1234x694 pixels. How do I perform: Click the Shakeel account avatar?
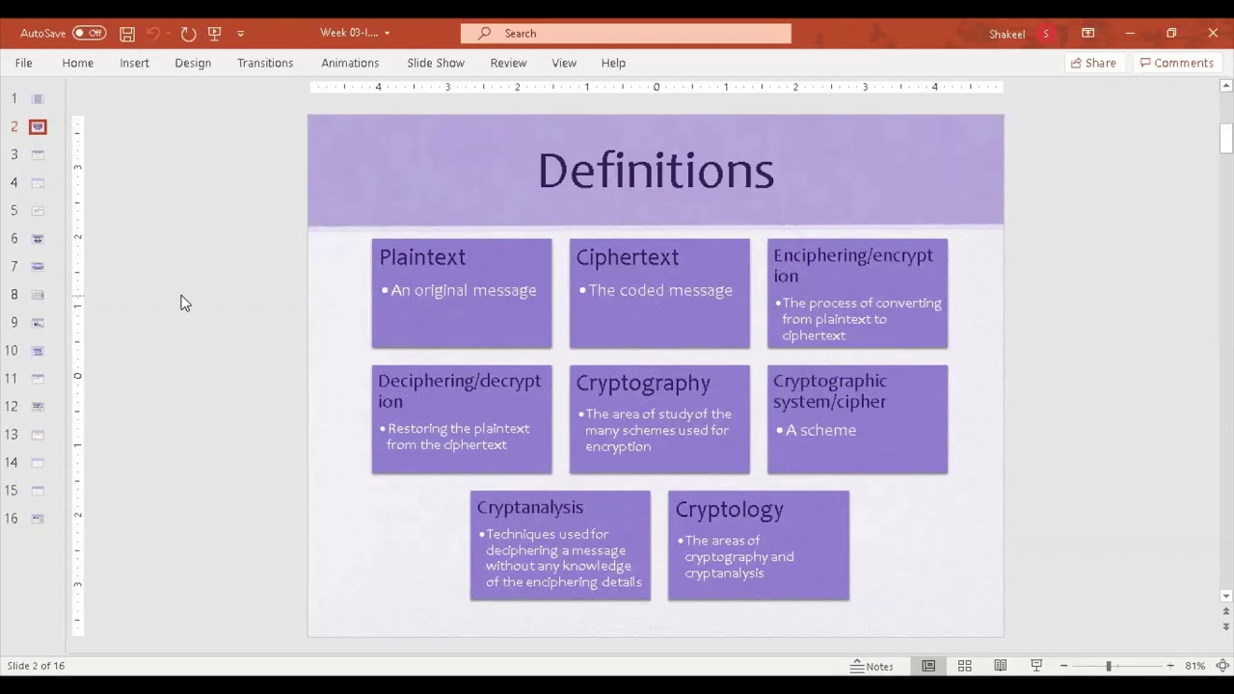tap(1046, 34)
